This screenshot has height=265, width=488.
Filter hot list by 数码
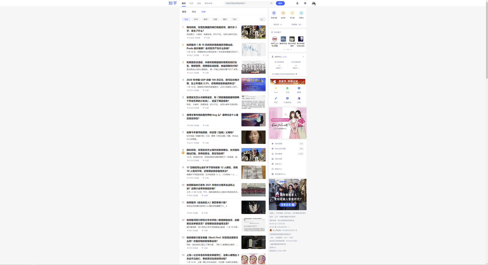click(205, 19)
